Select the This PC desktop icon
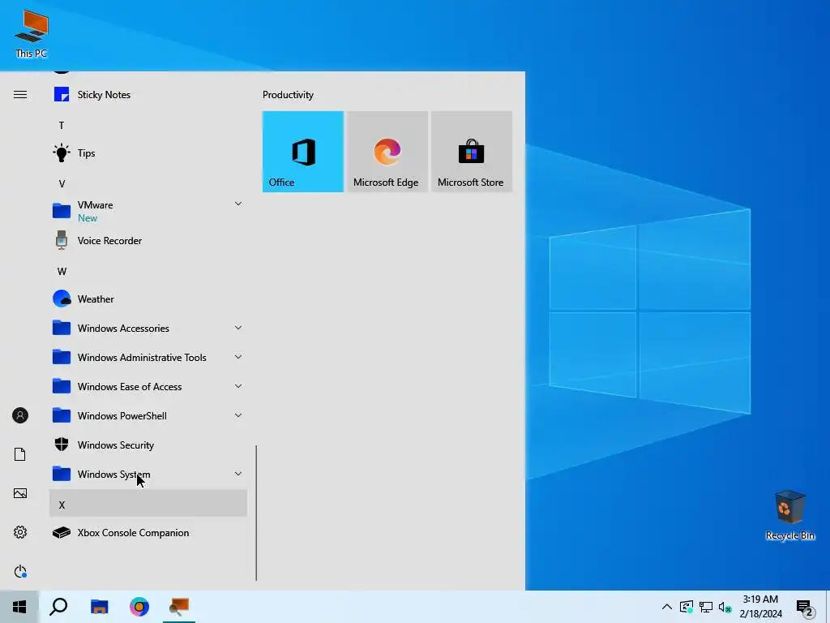Image resolution: width=830 pixels, height=623 pixels. (x=32, y=34)
